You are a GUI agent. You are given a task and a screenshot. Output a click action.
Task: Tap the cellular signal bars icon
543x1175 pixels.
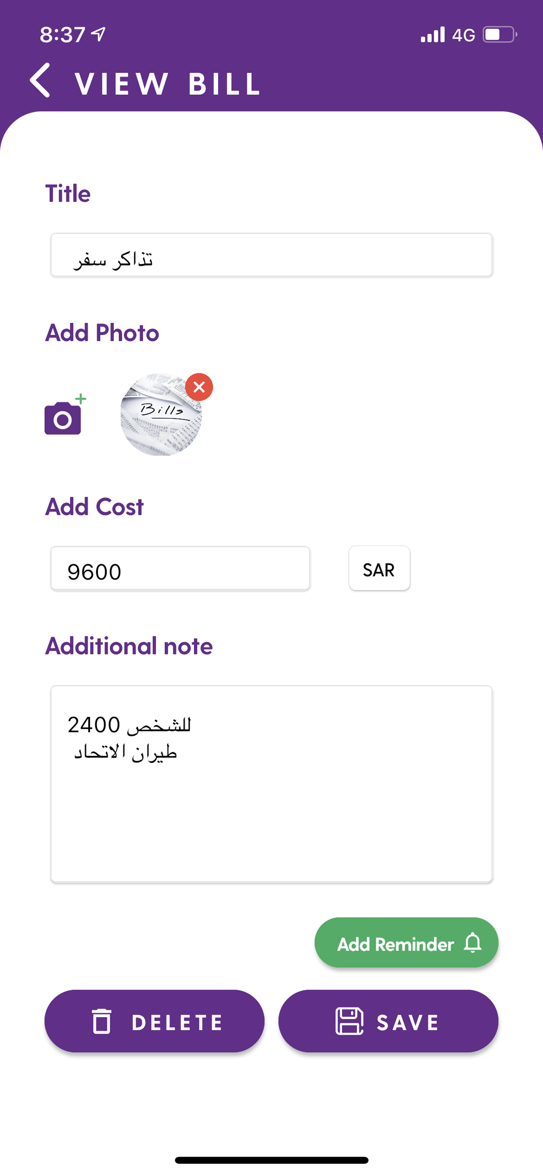[x=432, y=35]
